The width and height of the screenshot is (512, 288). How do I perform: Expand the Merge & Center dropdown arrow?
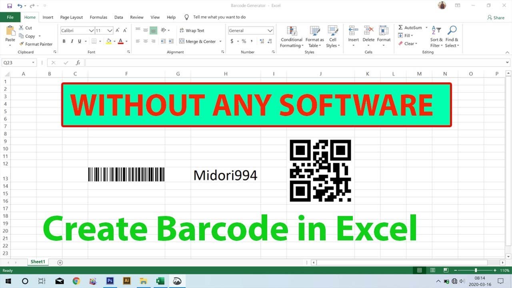pyautogui.click(x=221, y=41)
